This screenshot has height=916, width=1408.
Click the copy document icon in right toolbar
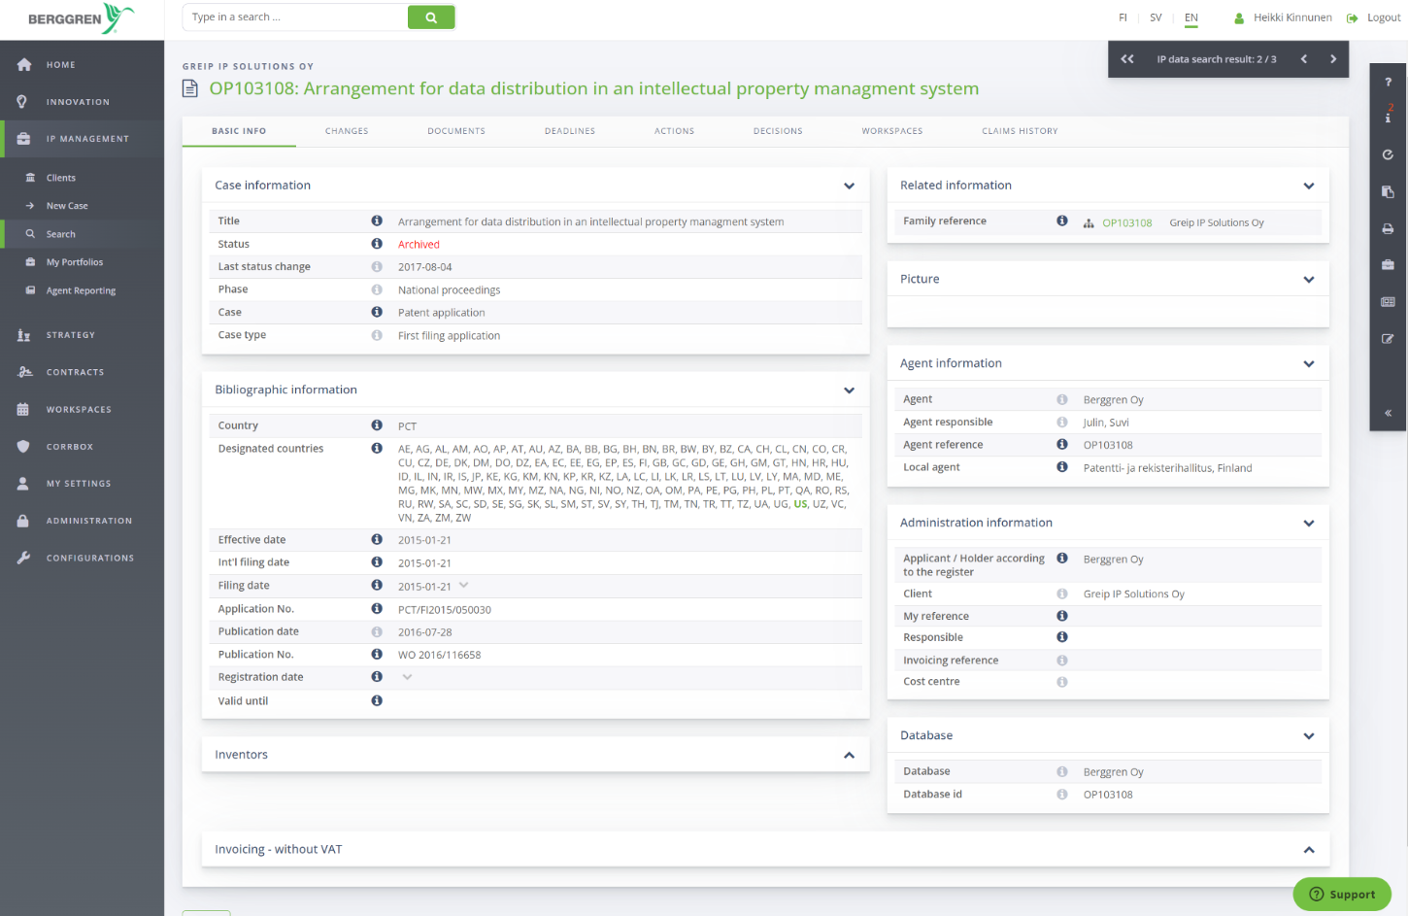click(1388, 191)
